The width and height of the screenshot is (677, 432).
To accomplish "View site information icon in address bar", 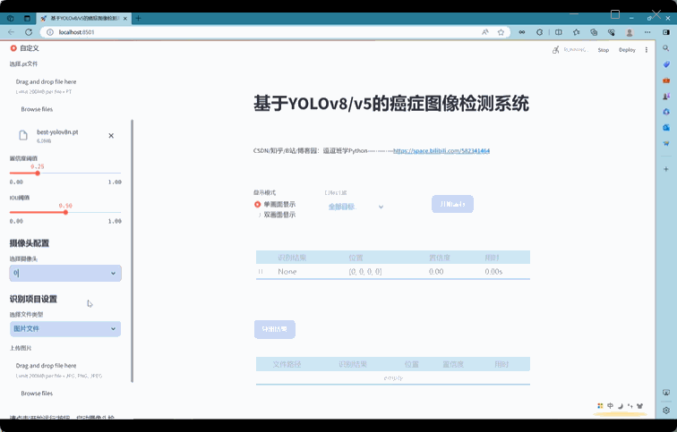I will coord(49,32).
